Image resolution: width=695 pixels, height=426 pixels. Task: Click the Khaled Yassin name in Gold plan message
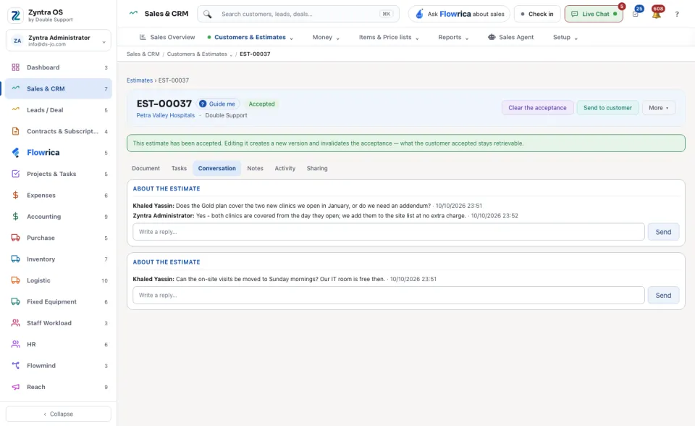coord(153,206)
